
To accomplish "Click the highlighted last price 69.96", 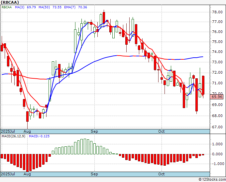I will [217, 97].
